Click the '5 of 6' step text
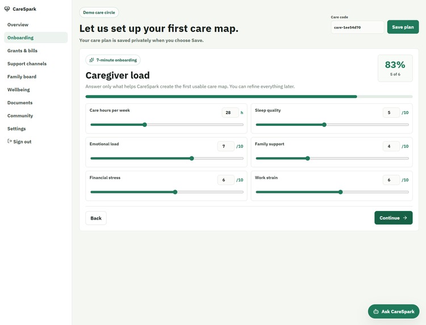Viewport: 426px width, 325px height. tap(395, 74)
